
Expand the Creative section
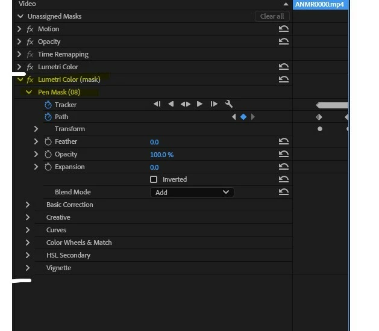point(28,217)
